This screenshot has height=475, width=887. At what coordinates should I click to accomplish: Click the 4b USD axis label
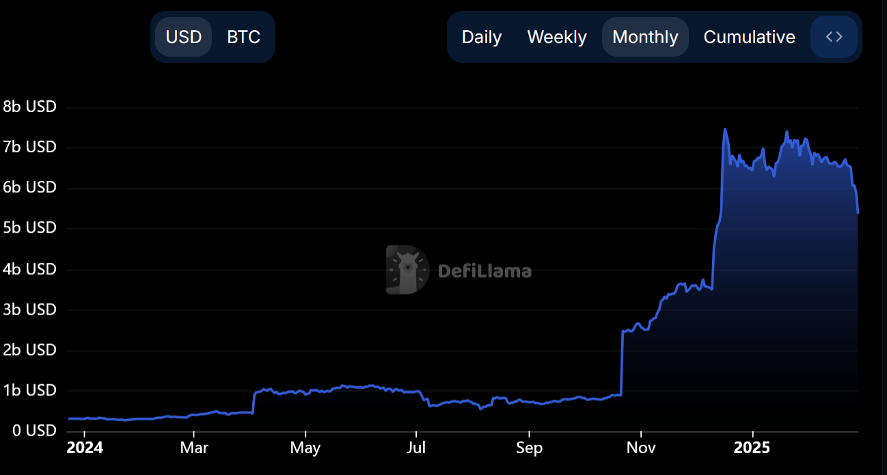point(29,270)
